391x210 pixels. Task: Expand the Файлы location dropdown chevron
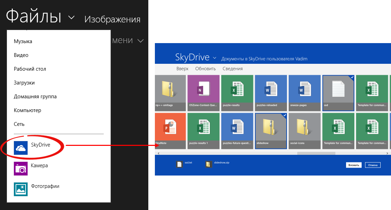click(71, 18)
